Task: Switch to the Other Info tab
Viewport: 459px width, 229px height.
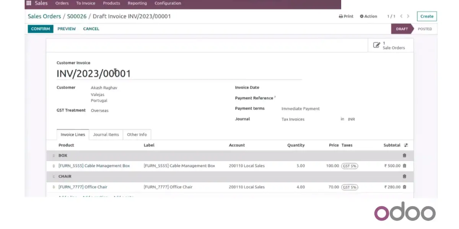Action: (137, 134)
